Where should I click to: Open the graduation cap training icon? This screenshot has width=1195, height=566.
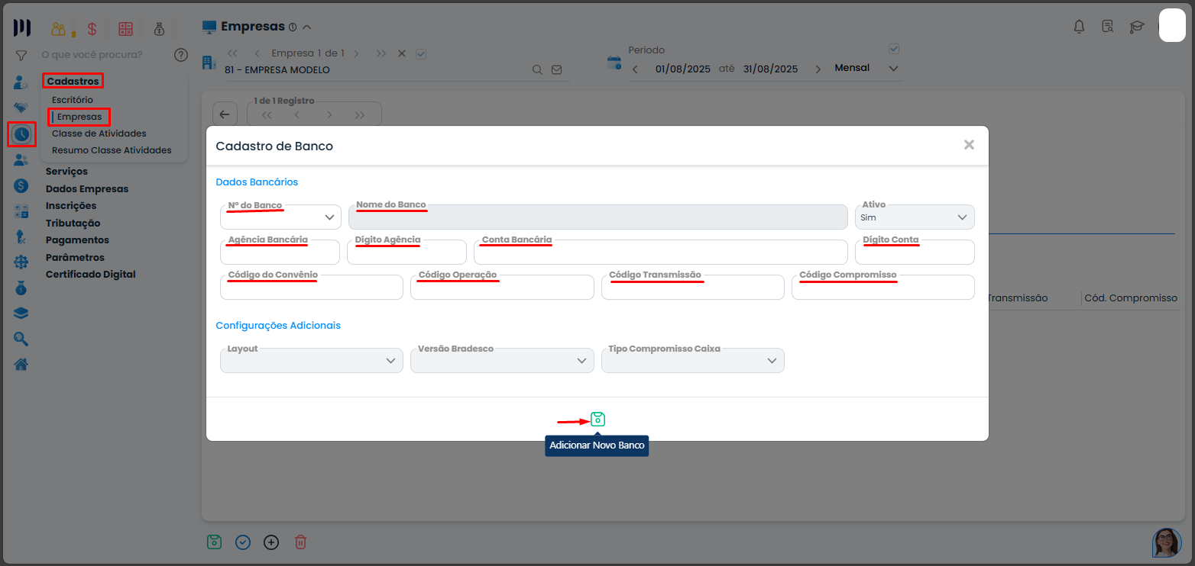[x=1137, y=27]
